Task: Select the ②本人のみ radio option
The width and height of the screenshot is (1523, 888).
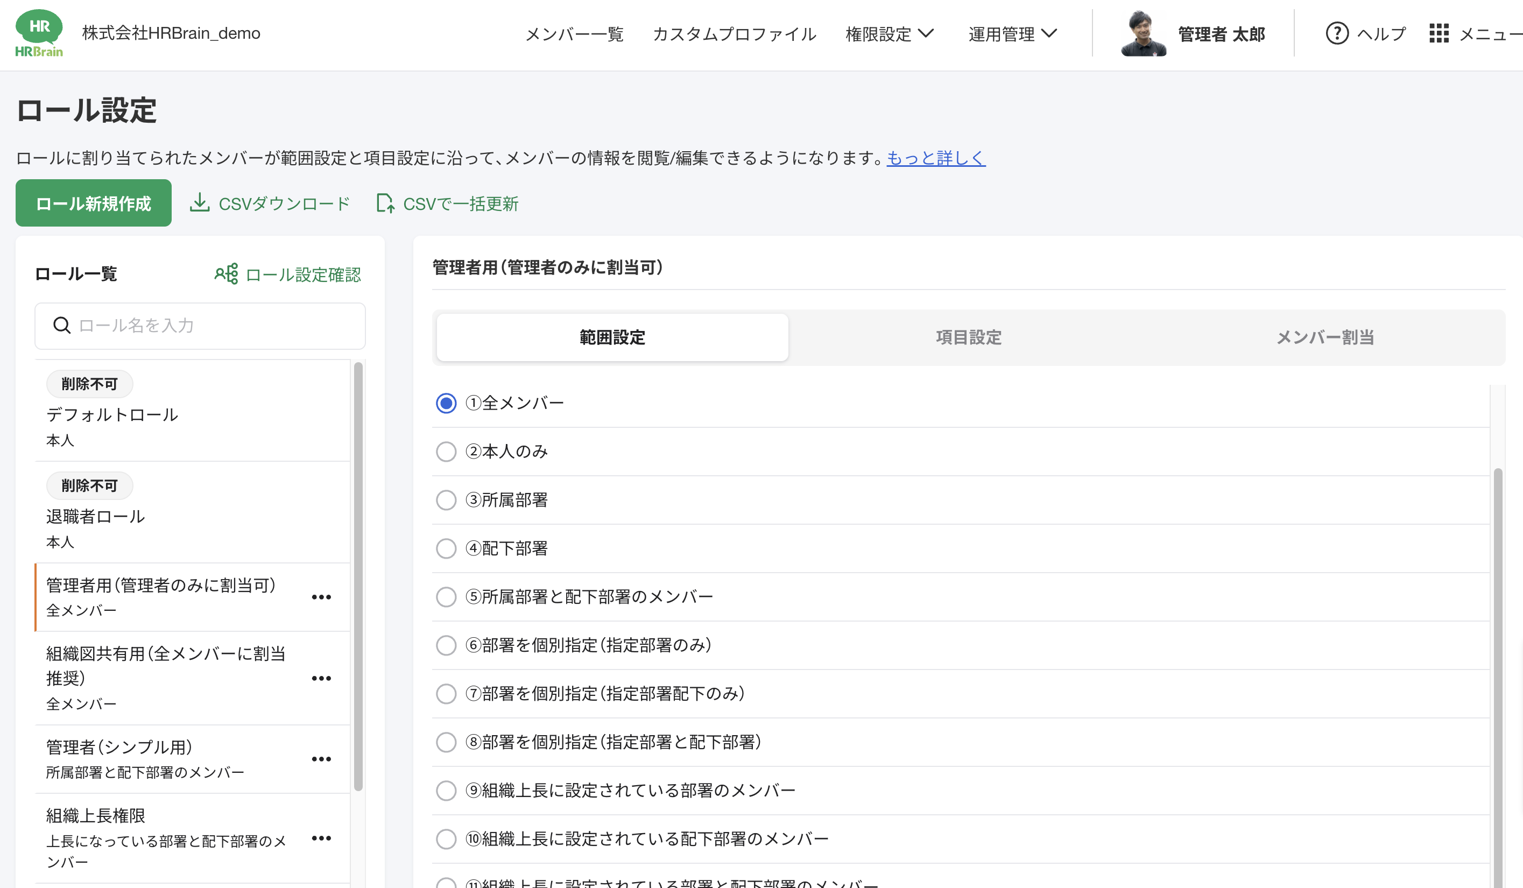Action: pyautogui.click(x=446, y=452)
